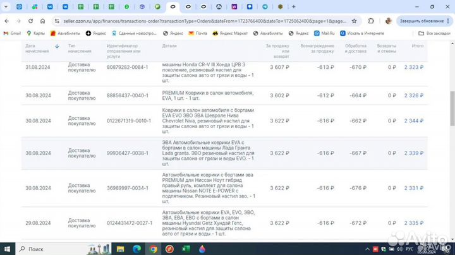Image resolution: width=455 pixels, height=255 pixels.
Task: Select shipment ID 0122671319-0010-1
Action: [129, 121]
